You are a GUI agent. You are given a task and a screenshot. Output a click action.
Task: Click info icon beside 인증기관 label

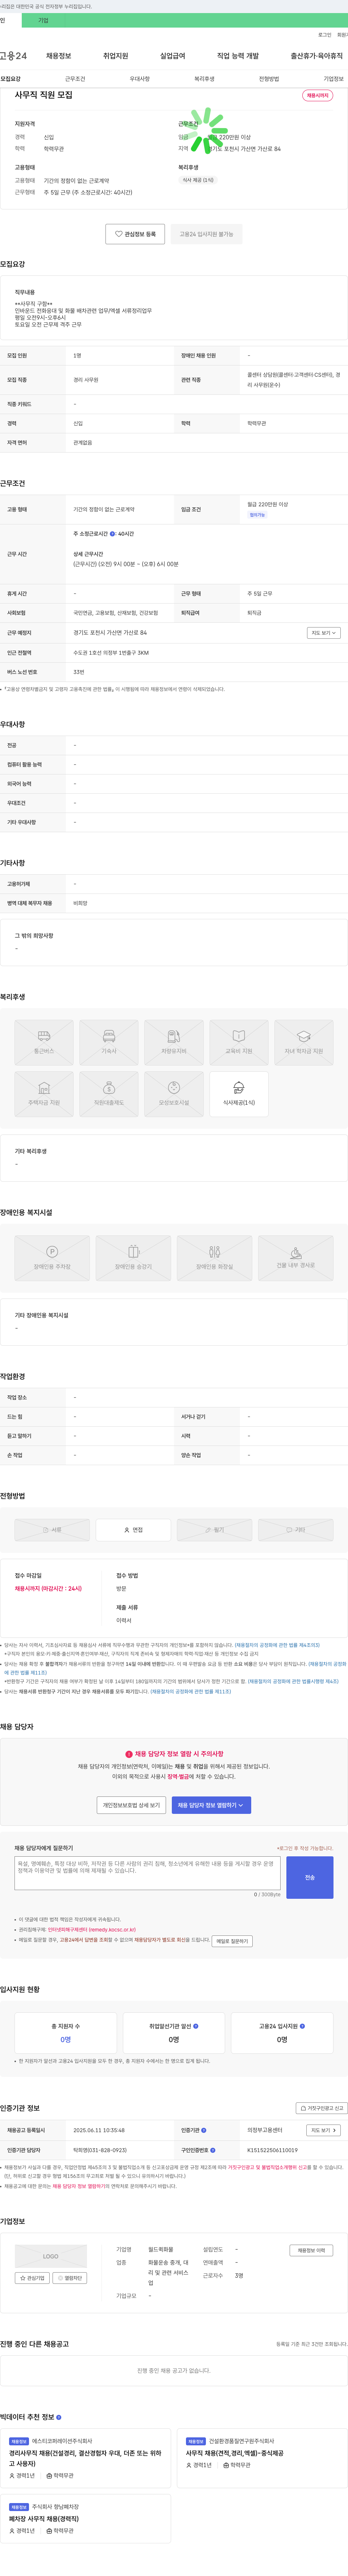204,2130
